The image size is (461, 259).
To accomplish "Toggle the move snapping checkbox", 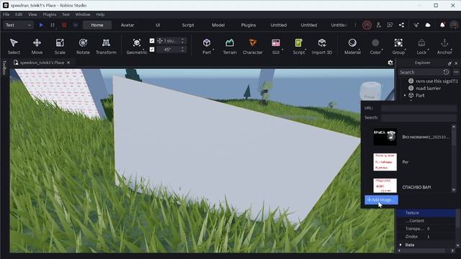I will pyautogui.click(x=152, y=41).
